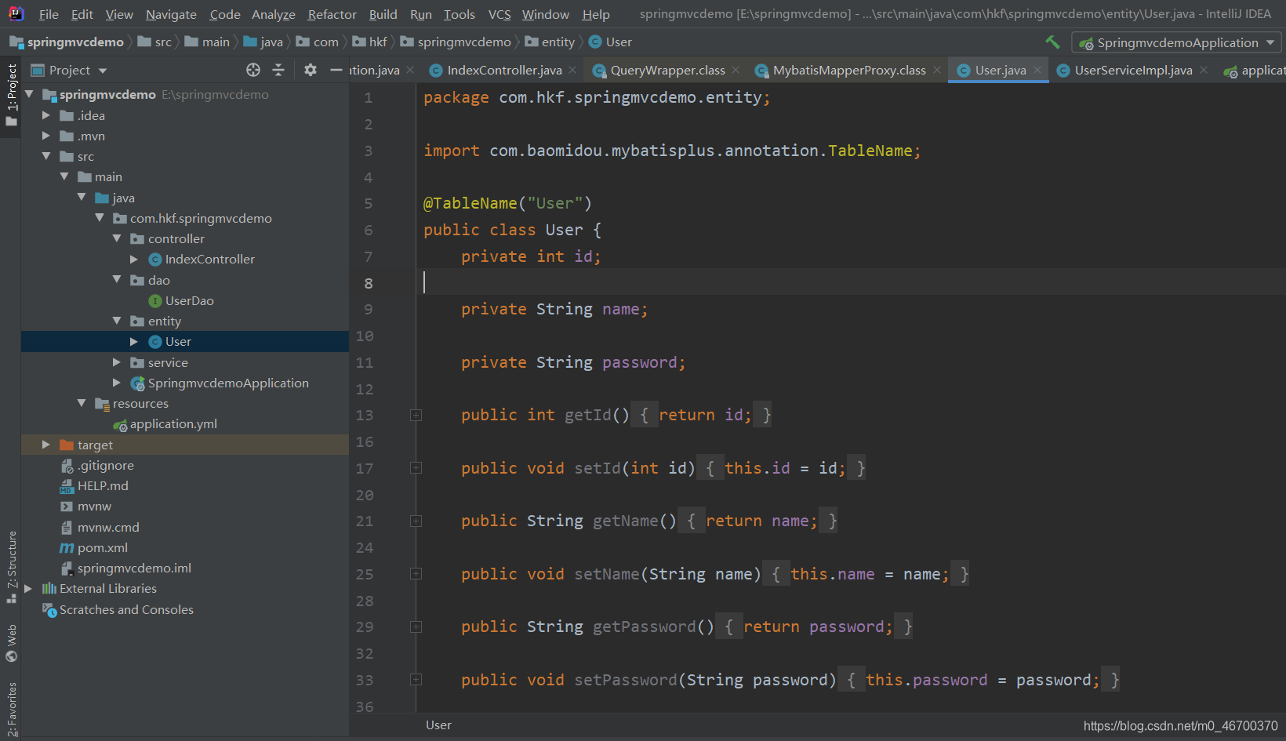Click the hkf breadcrumb

[378, 42]
